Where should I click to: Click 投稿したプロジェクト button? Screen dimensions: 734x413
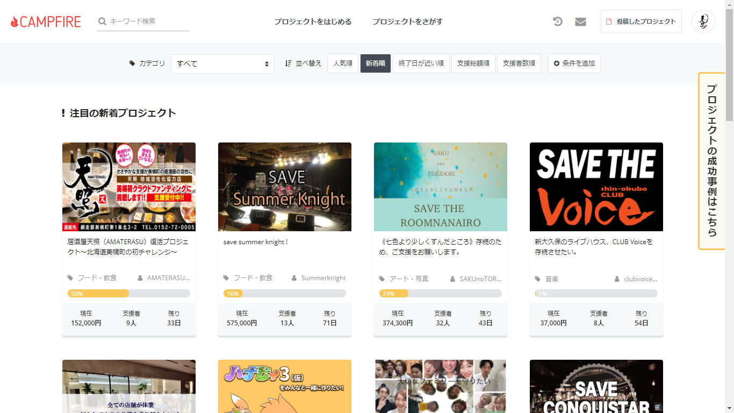click(x=641, y=22)
